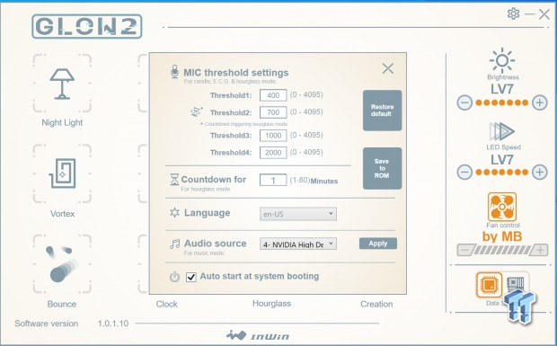This screenshot has width=557, height=346.
Task: Click the Brightness LV7 level text
Action: (x=502, y=89)
